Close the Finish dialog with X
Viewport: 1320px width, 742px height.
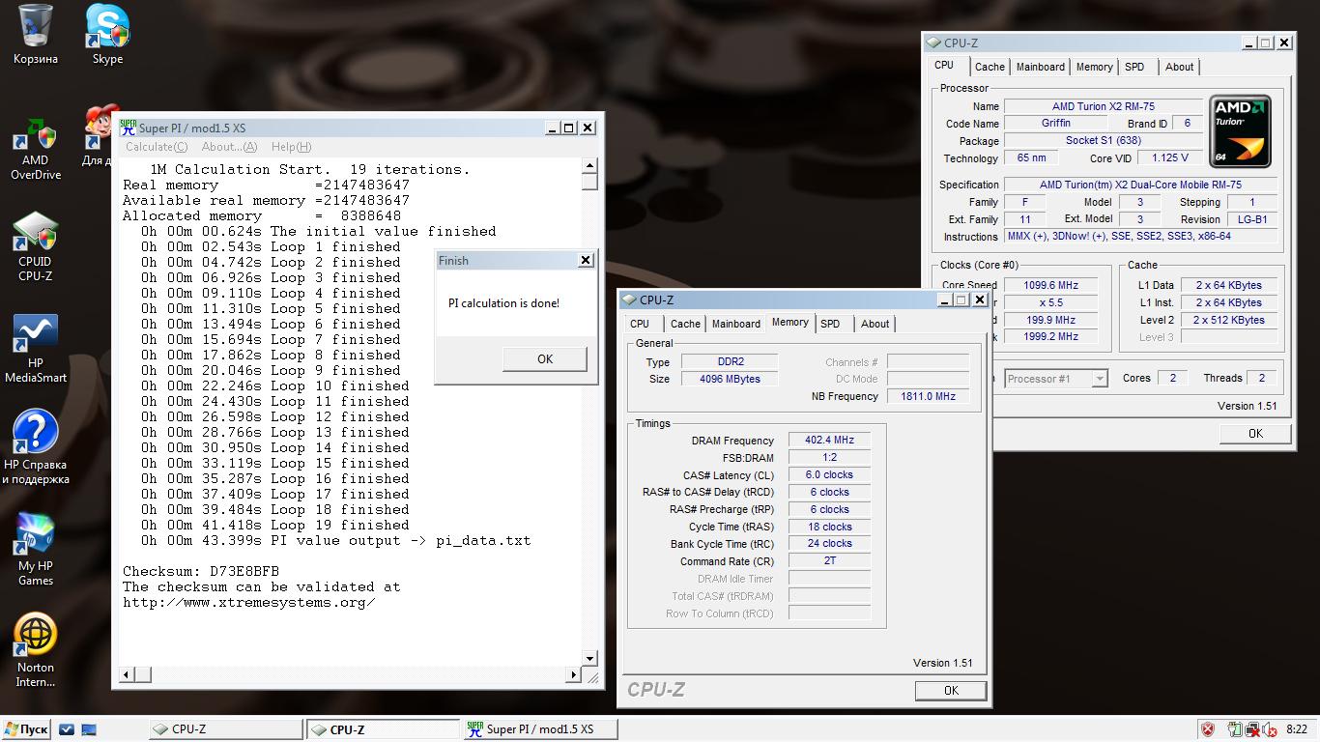click(585, 261)
